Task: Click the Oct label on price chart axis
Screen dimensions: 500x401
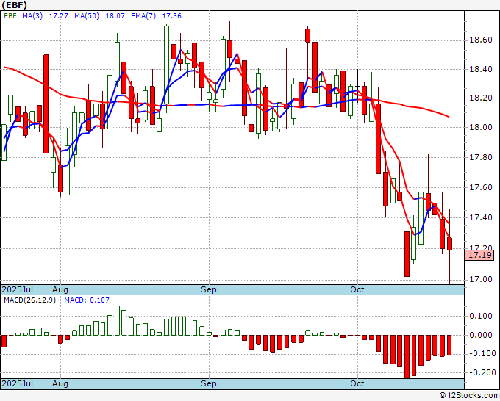Action: point(357,289)
